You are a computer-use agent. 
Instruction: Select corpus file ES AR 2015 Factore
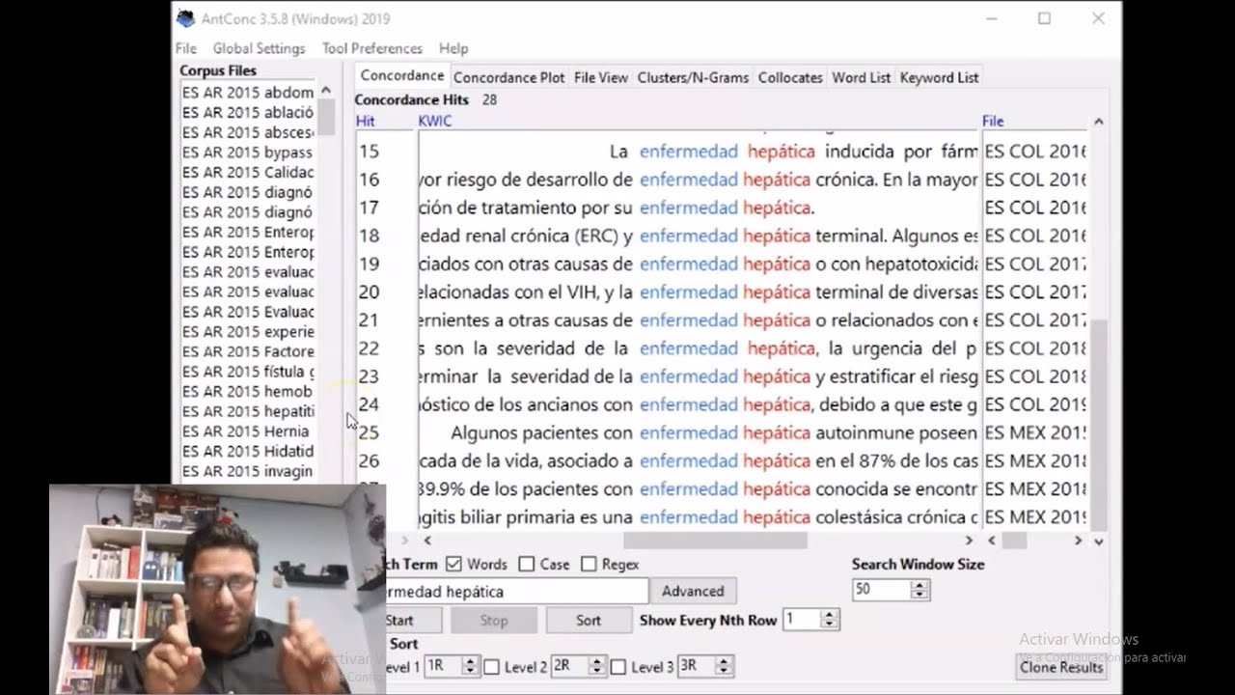point(248,351)
